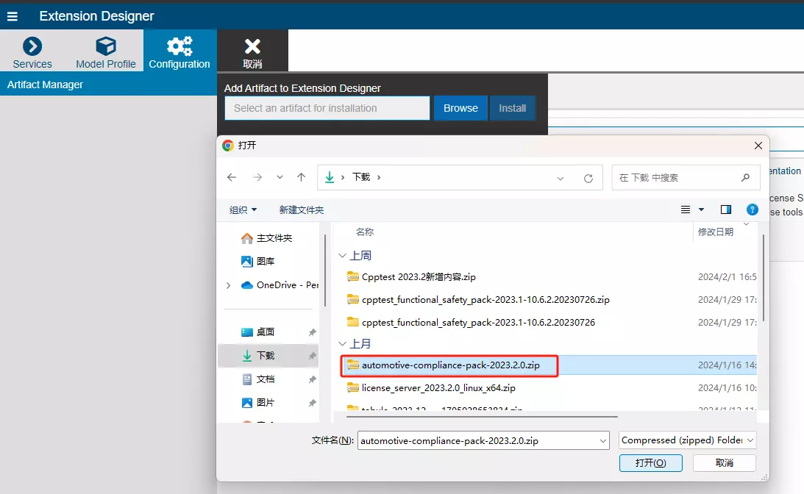Collapse the 上周 file group
Viewport: 804px width, 494px height.
(x=342, y=256)
